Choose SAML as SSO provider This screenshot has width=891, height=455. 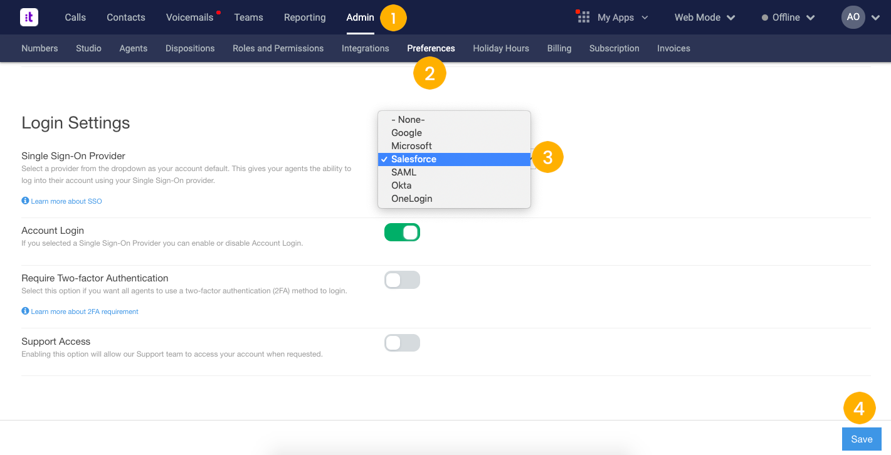click(x=454, y=172)
